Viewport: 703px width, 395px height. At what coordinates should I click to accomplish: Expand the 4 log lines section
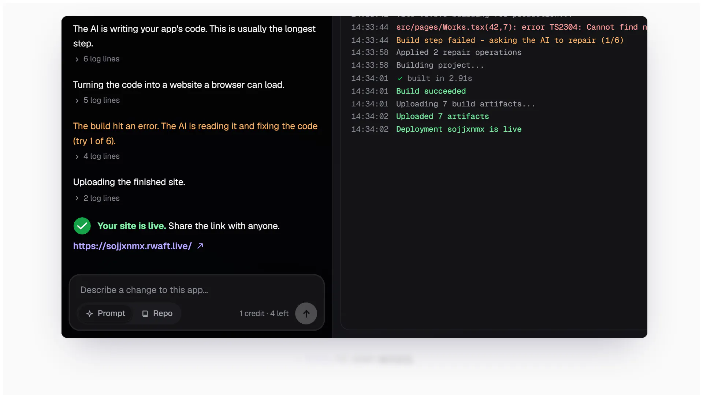[97, 156]
